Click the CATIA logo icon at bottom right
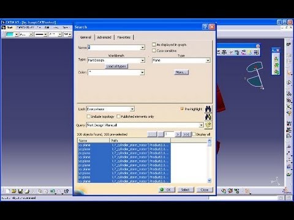This screenshot has width=294, height=220. tap(287, 191)
